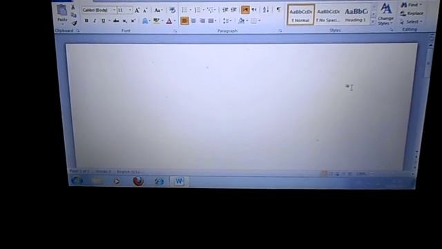Click the Align Text Right icon

[202, 21]
